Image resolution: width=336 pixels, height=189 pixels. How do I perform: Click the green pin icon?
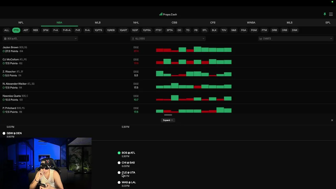pyautogui.click(x=325, y=14)
